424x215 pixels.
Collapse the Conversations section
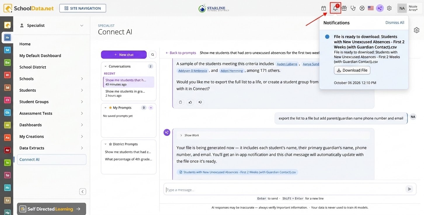pos(105,66)
